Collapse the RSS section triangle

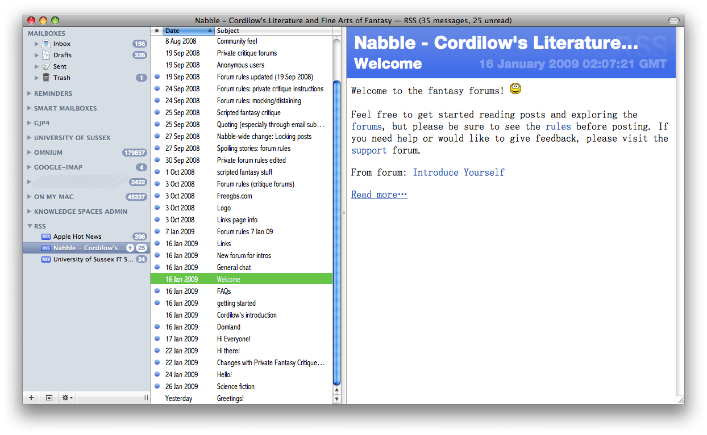coord(29,226)
